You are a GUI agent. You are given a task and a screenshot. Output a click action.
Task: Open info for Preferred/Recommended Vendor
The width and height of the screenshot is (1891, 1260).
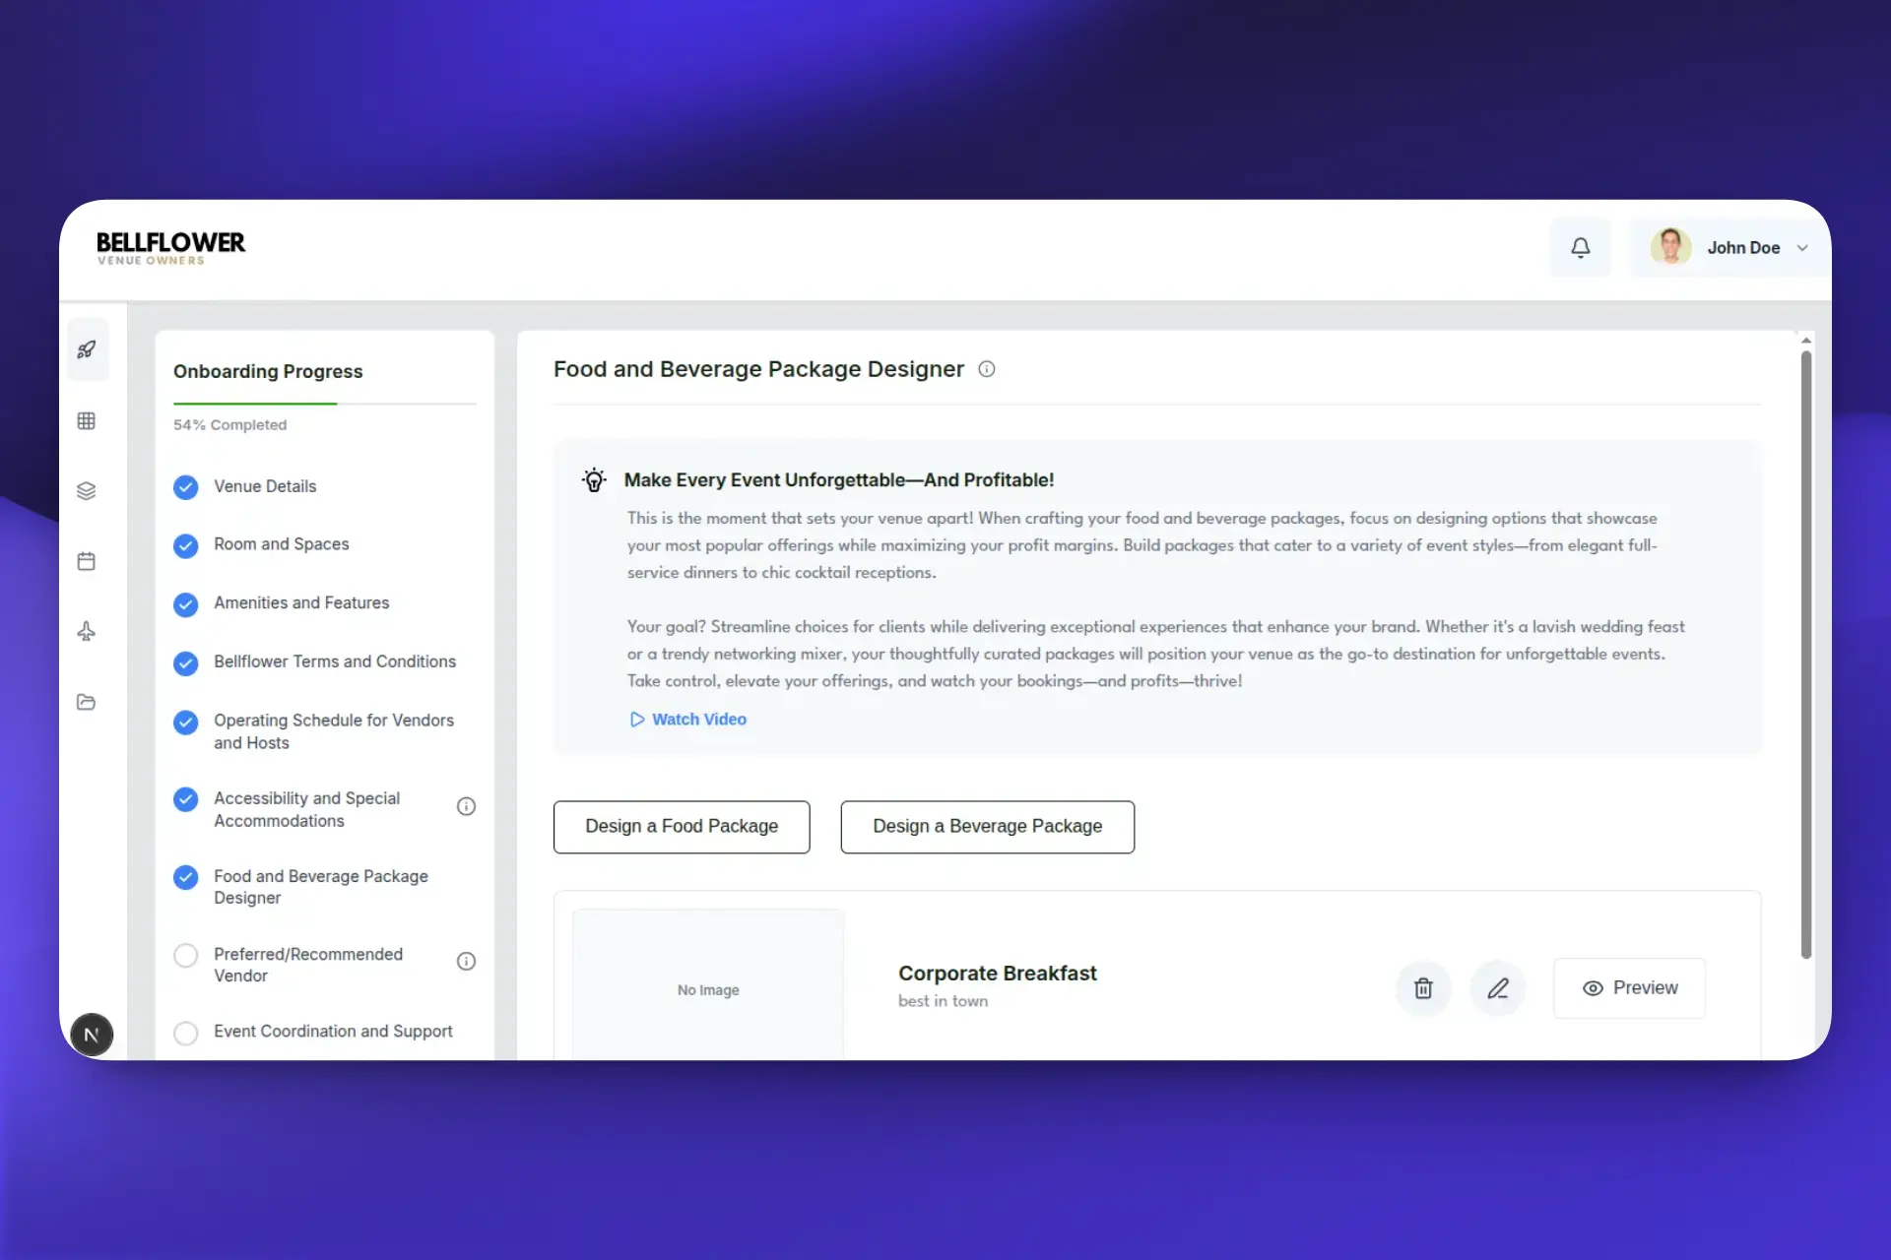pyautogui.click(x=466, y=961)
